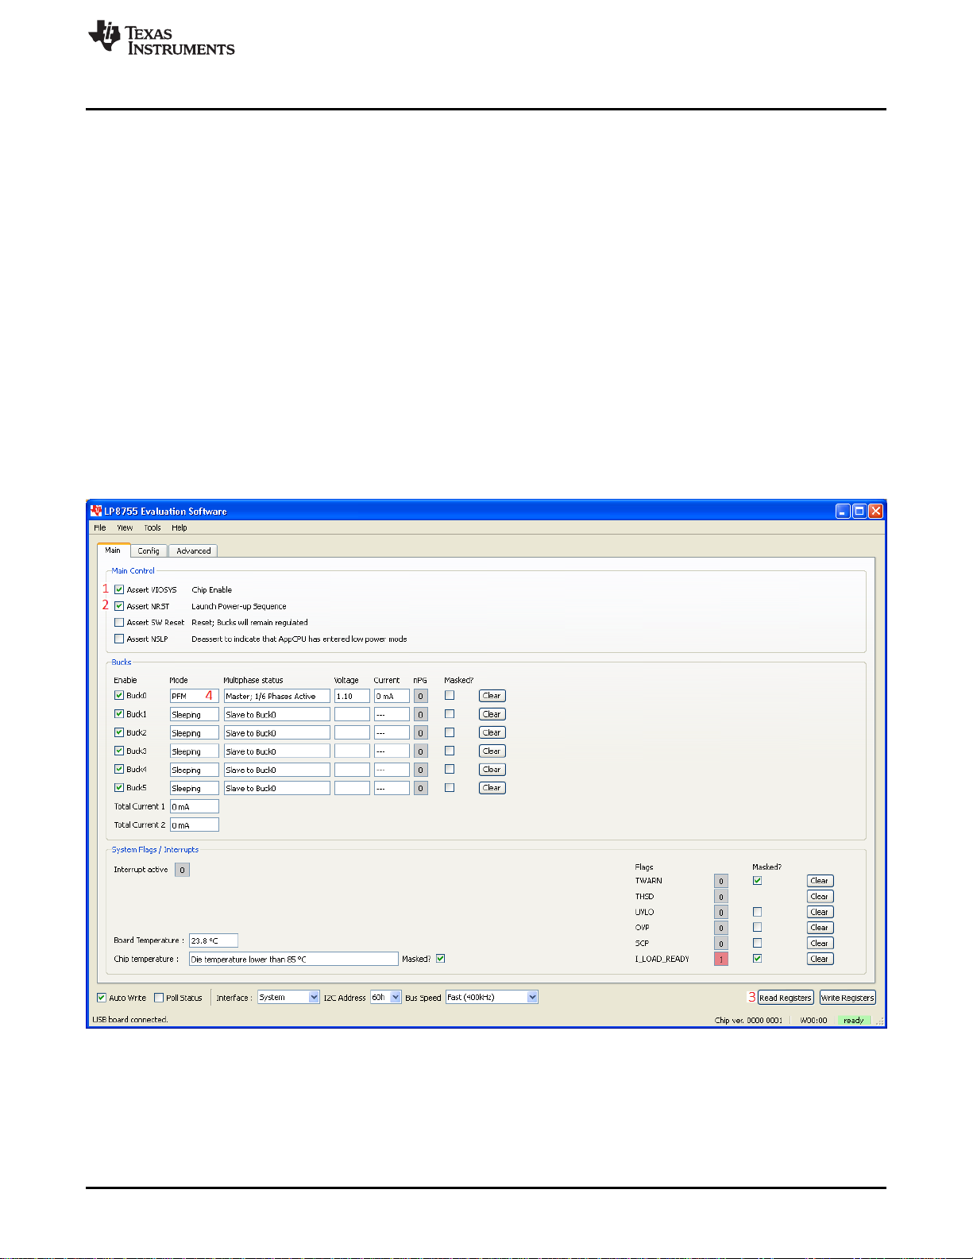Toggle the Chip temperature Masked checkbox
This screenshot has height=1259, width=973.
(x=441, y=959)
